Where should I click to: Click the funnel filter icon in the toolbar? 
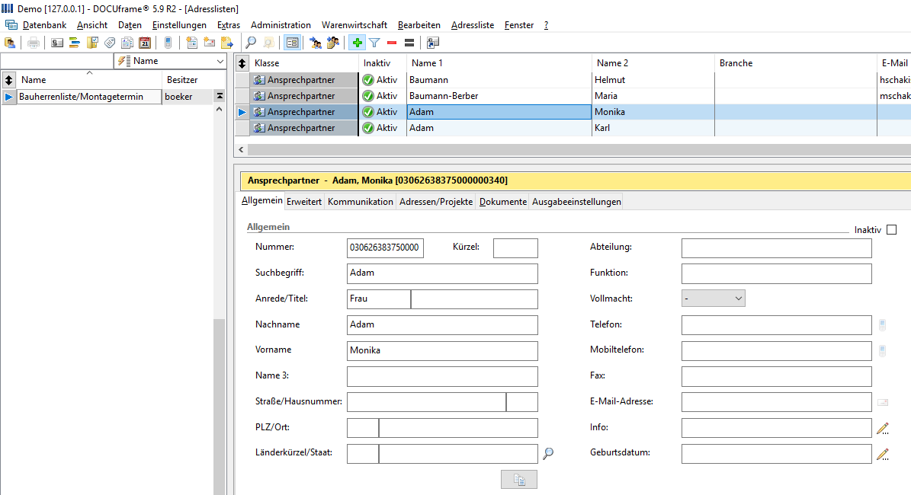[374, 43]
